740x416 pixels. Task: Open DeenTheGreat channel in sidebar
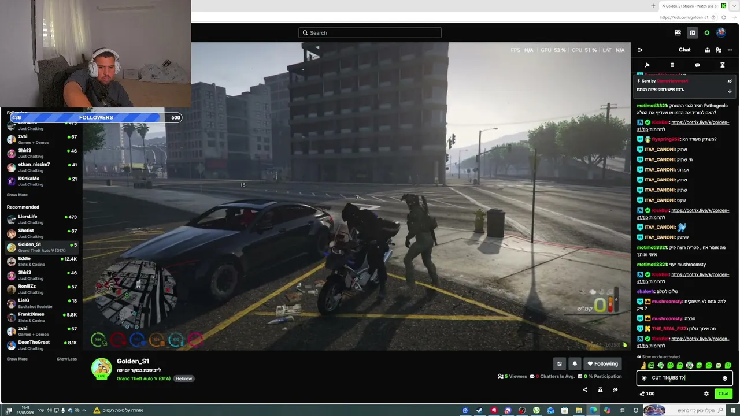coord(42,345)
